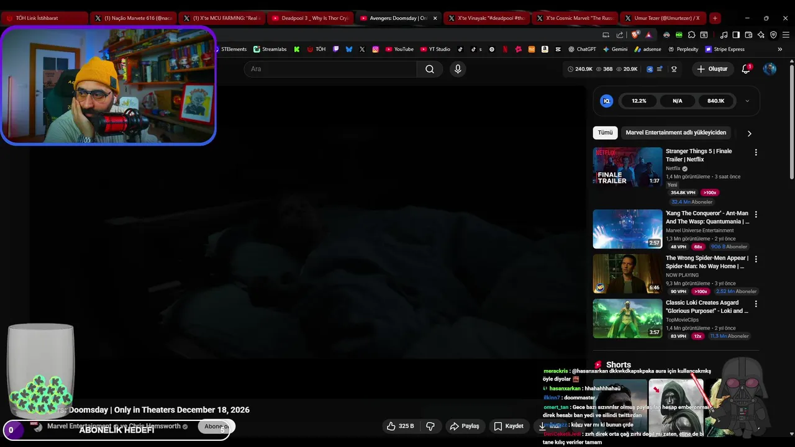Click the vidIQ icon in sidebar stats
795x447 pixels.
[x=607, y=101]
